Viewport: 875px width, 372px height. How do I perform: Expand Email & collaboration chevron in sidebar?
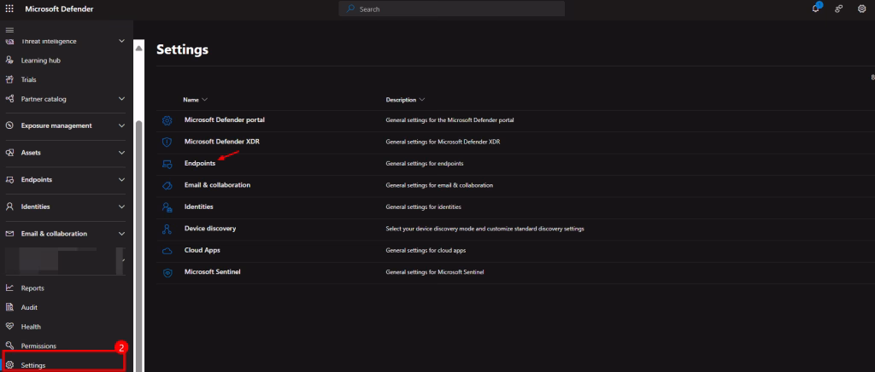pyautogui.click(x=121, y=234)
